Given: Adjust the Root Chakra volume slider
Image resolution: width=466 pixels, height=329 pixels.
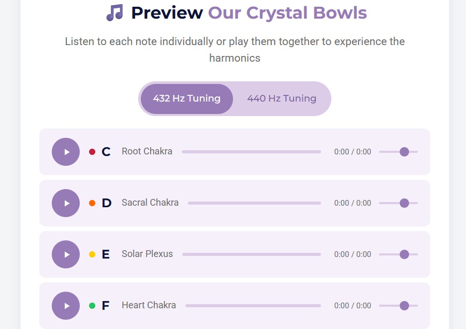Looking at the screenshot, I should 404,151.
